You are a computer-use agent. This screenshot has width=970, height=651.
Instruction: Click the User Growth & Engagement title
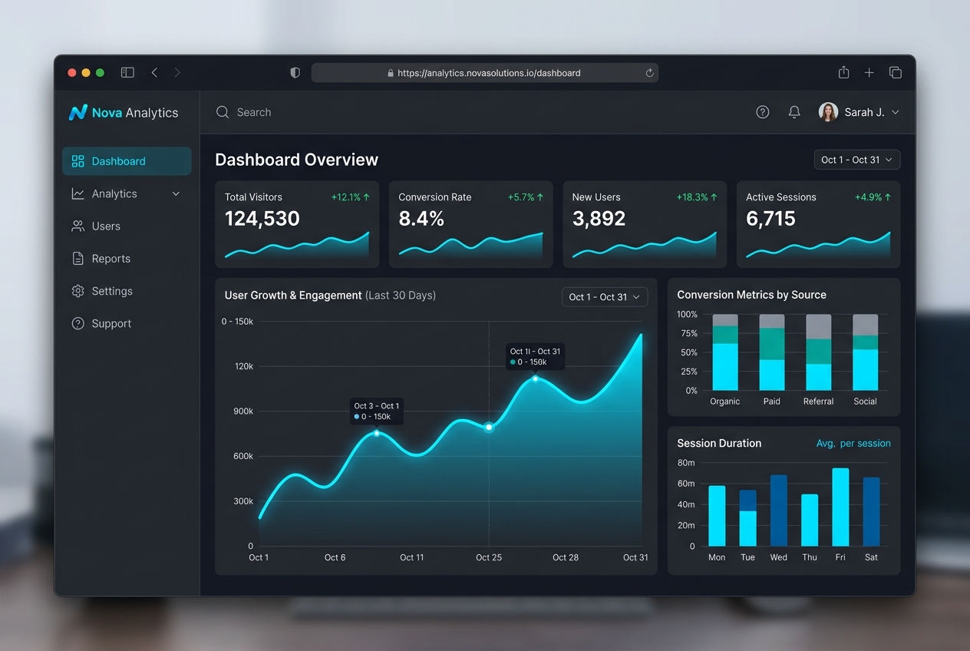pyautogui.click(x=293, y=296)
